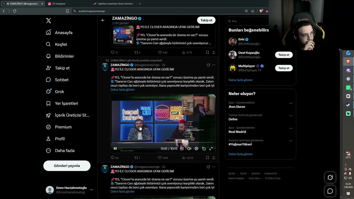The width and height of the screenshot is (354, 199).
Task: Open Bildirimler notifications
Action: pos(60,56)
